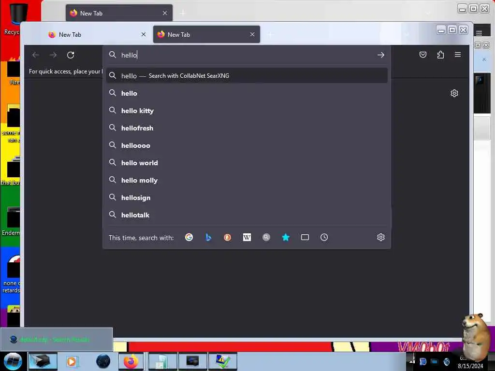The height and width of the screenshot is (371, 495).
Task: Select 'helllo — Search with CollabNet SearXNG' row
Action: pos(247,76)
